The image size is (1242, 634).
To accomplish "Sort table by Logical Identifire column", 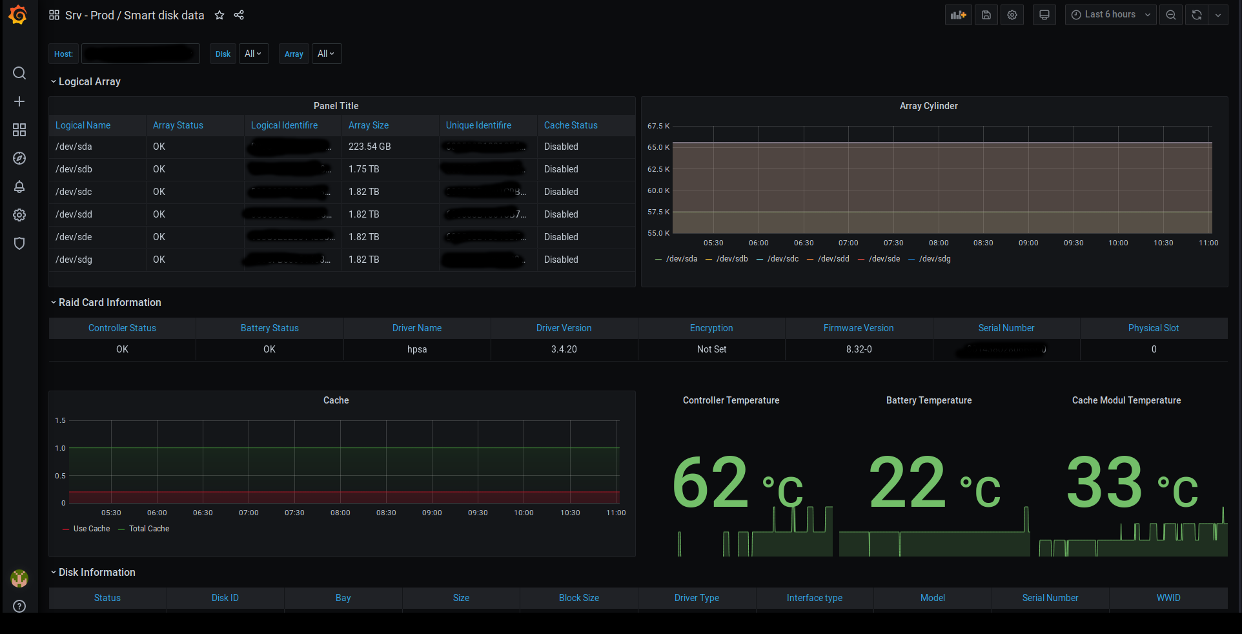I will 284,125.
